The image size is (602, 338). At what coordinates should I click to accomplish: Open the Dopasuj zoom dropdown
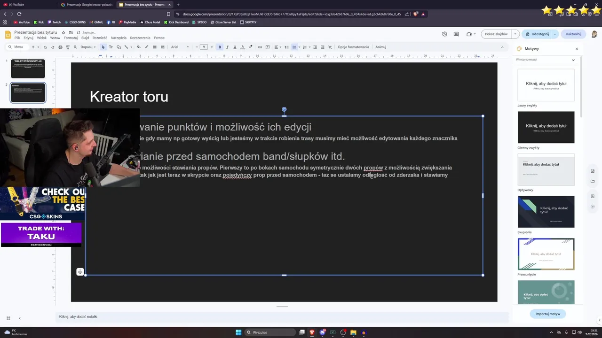(88, 47)
